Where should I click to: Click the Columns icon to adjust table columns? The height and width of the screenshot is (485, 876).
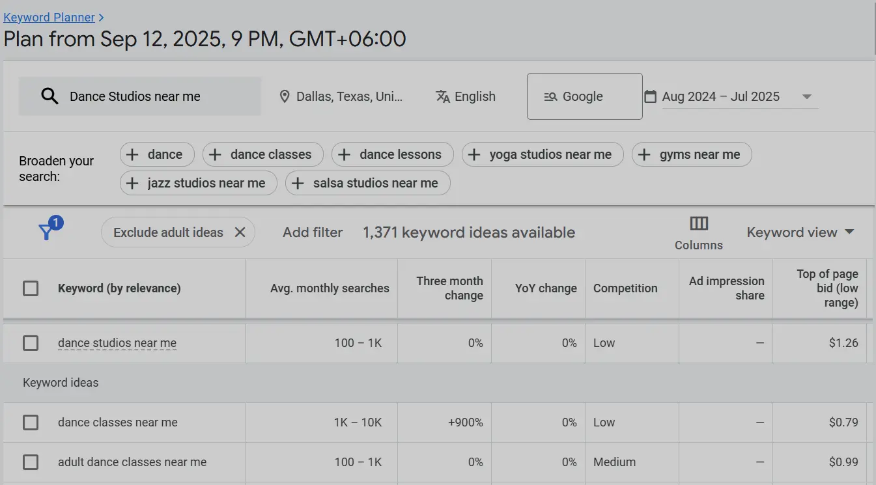698,225
